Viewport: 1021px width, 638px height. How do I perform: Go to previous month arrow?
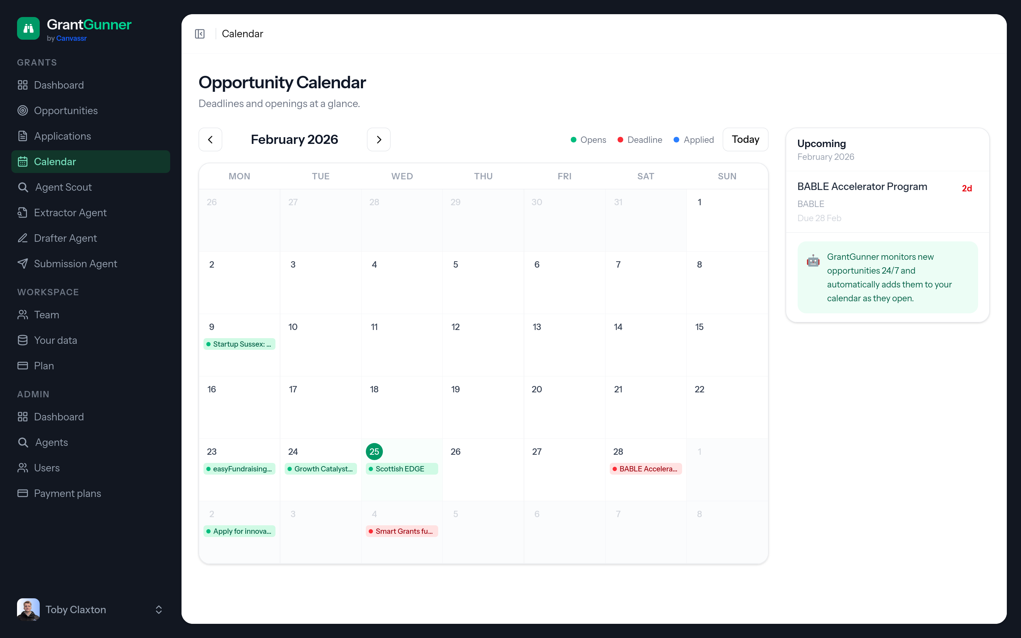210,140
